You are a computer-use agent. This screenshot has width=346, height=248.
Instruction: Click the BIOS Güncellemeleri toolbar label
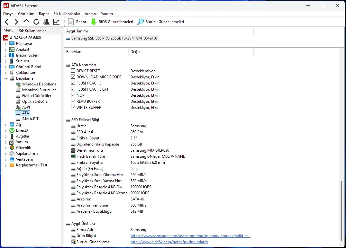click(x=116, y=22)
